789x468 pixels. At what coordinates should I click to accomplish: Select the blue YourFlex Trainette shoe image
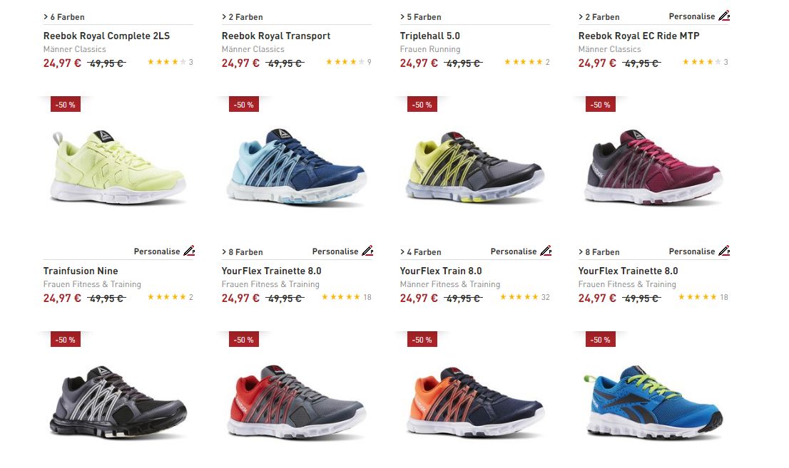(297, 167)
